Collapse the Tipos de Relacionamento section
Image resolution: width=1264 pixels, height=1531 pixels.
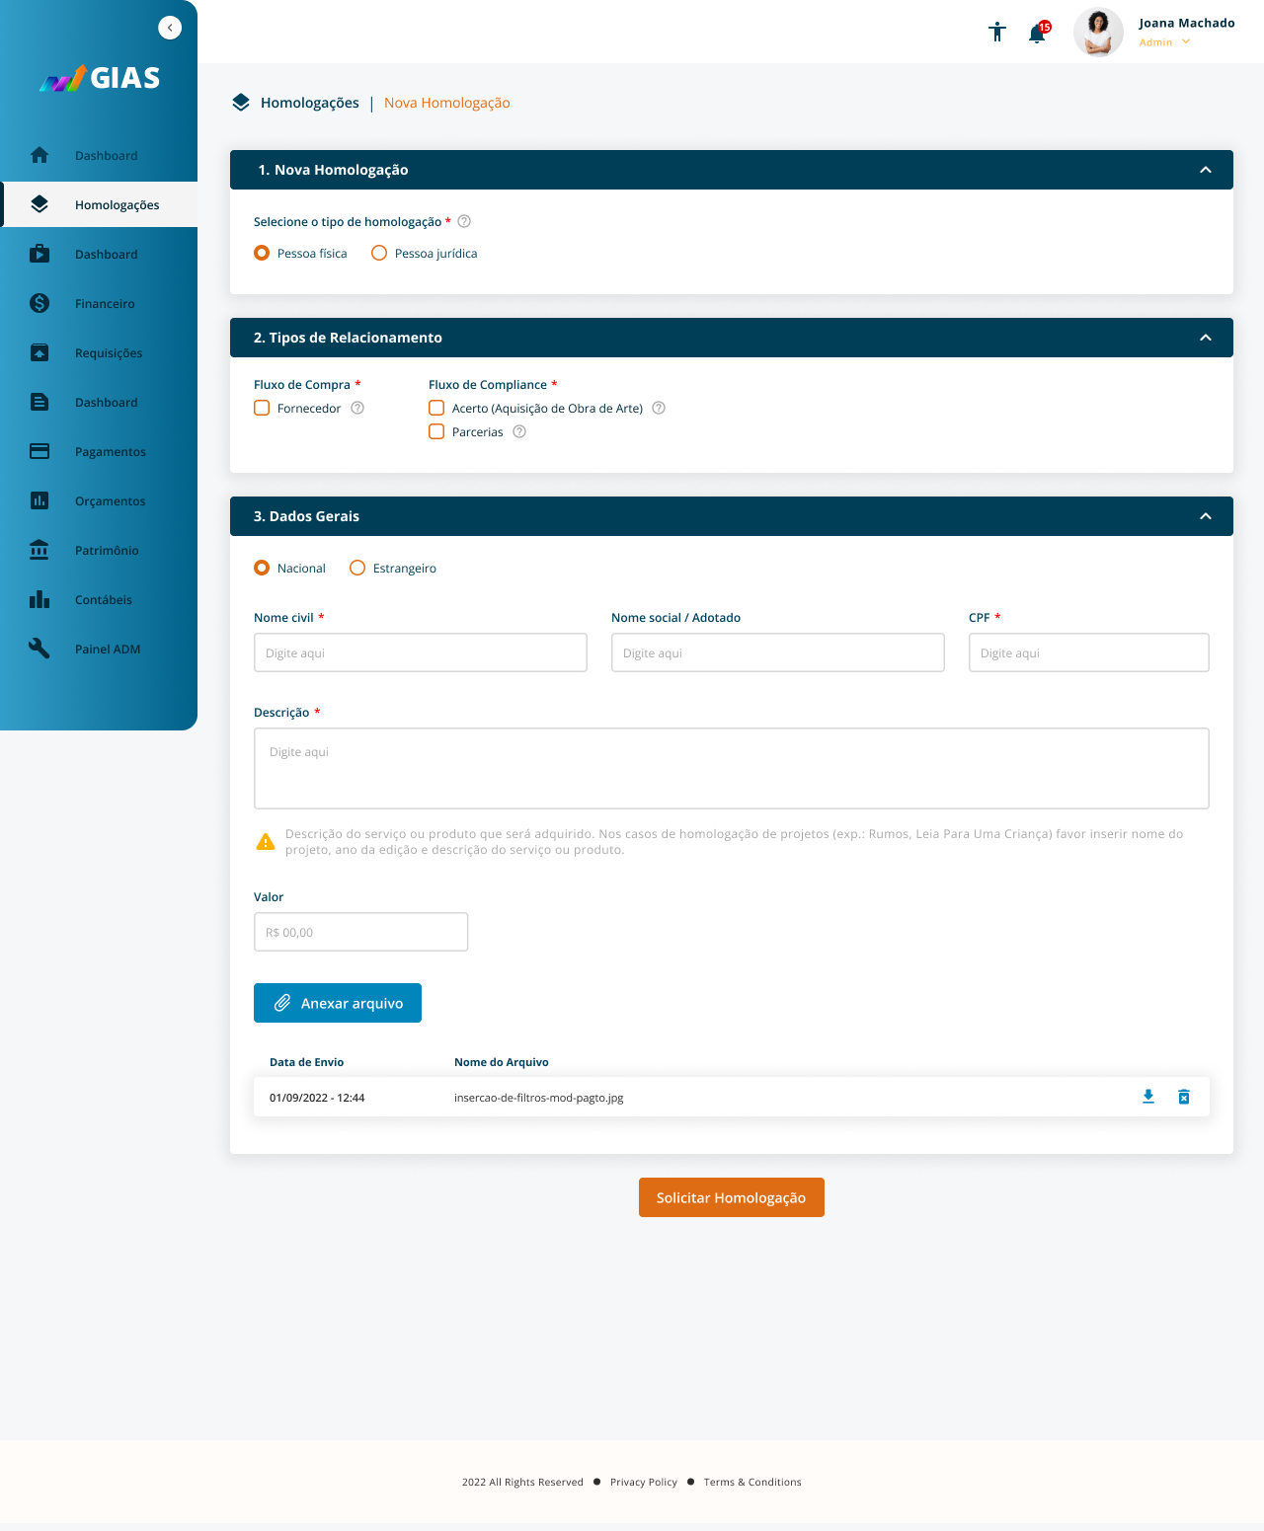click(x=1205, y=338)
